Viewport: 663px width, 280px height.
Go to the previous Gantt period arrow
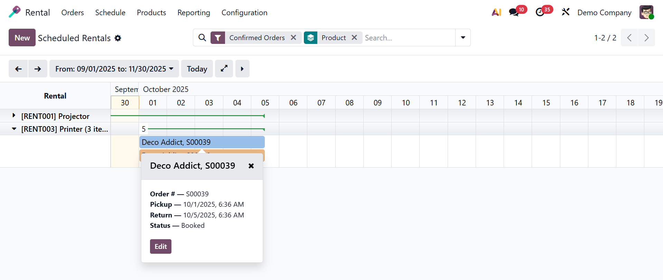tap(18, 69)
